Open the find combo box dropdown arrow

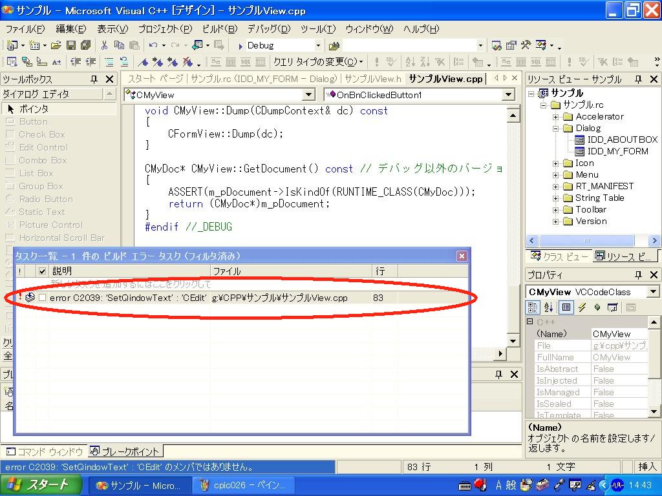click(x=480, y=45)
